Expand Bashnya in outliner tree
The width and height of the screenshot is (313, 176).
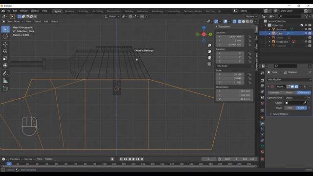pyautogui.click(x=269, y=29)
